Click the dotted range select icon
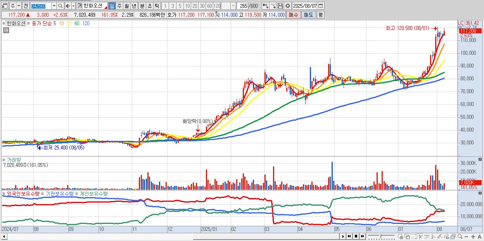This screenshot has height=241, width=484. (x=413, y=237)
